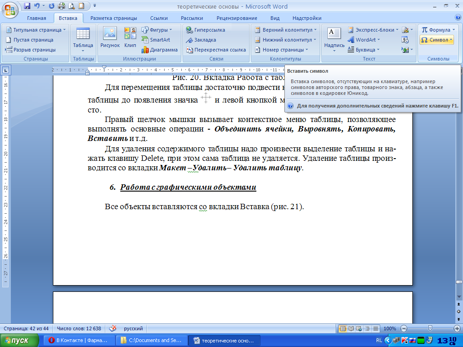463x347 pixels.
Task: Expand the Верхний колонтитул header menu
Action: tap(286, 30)
